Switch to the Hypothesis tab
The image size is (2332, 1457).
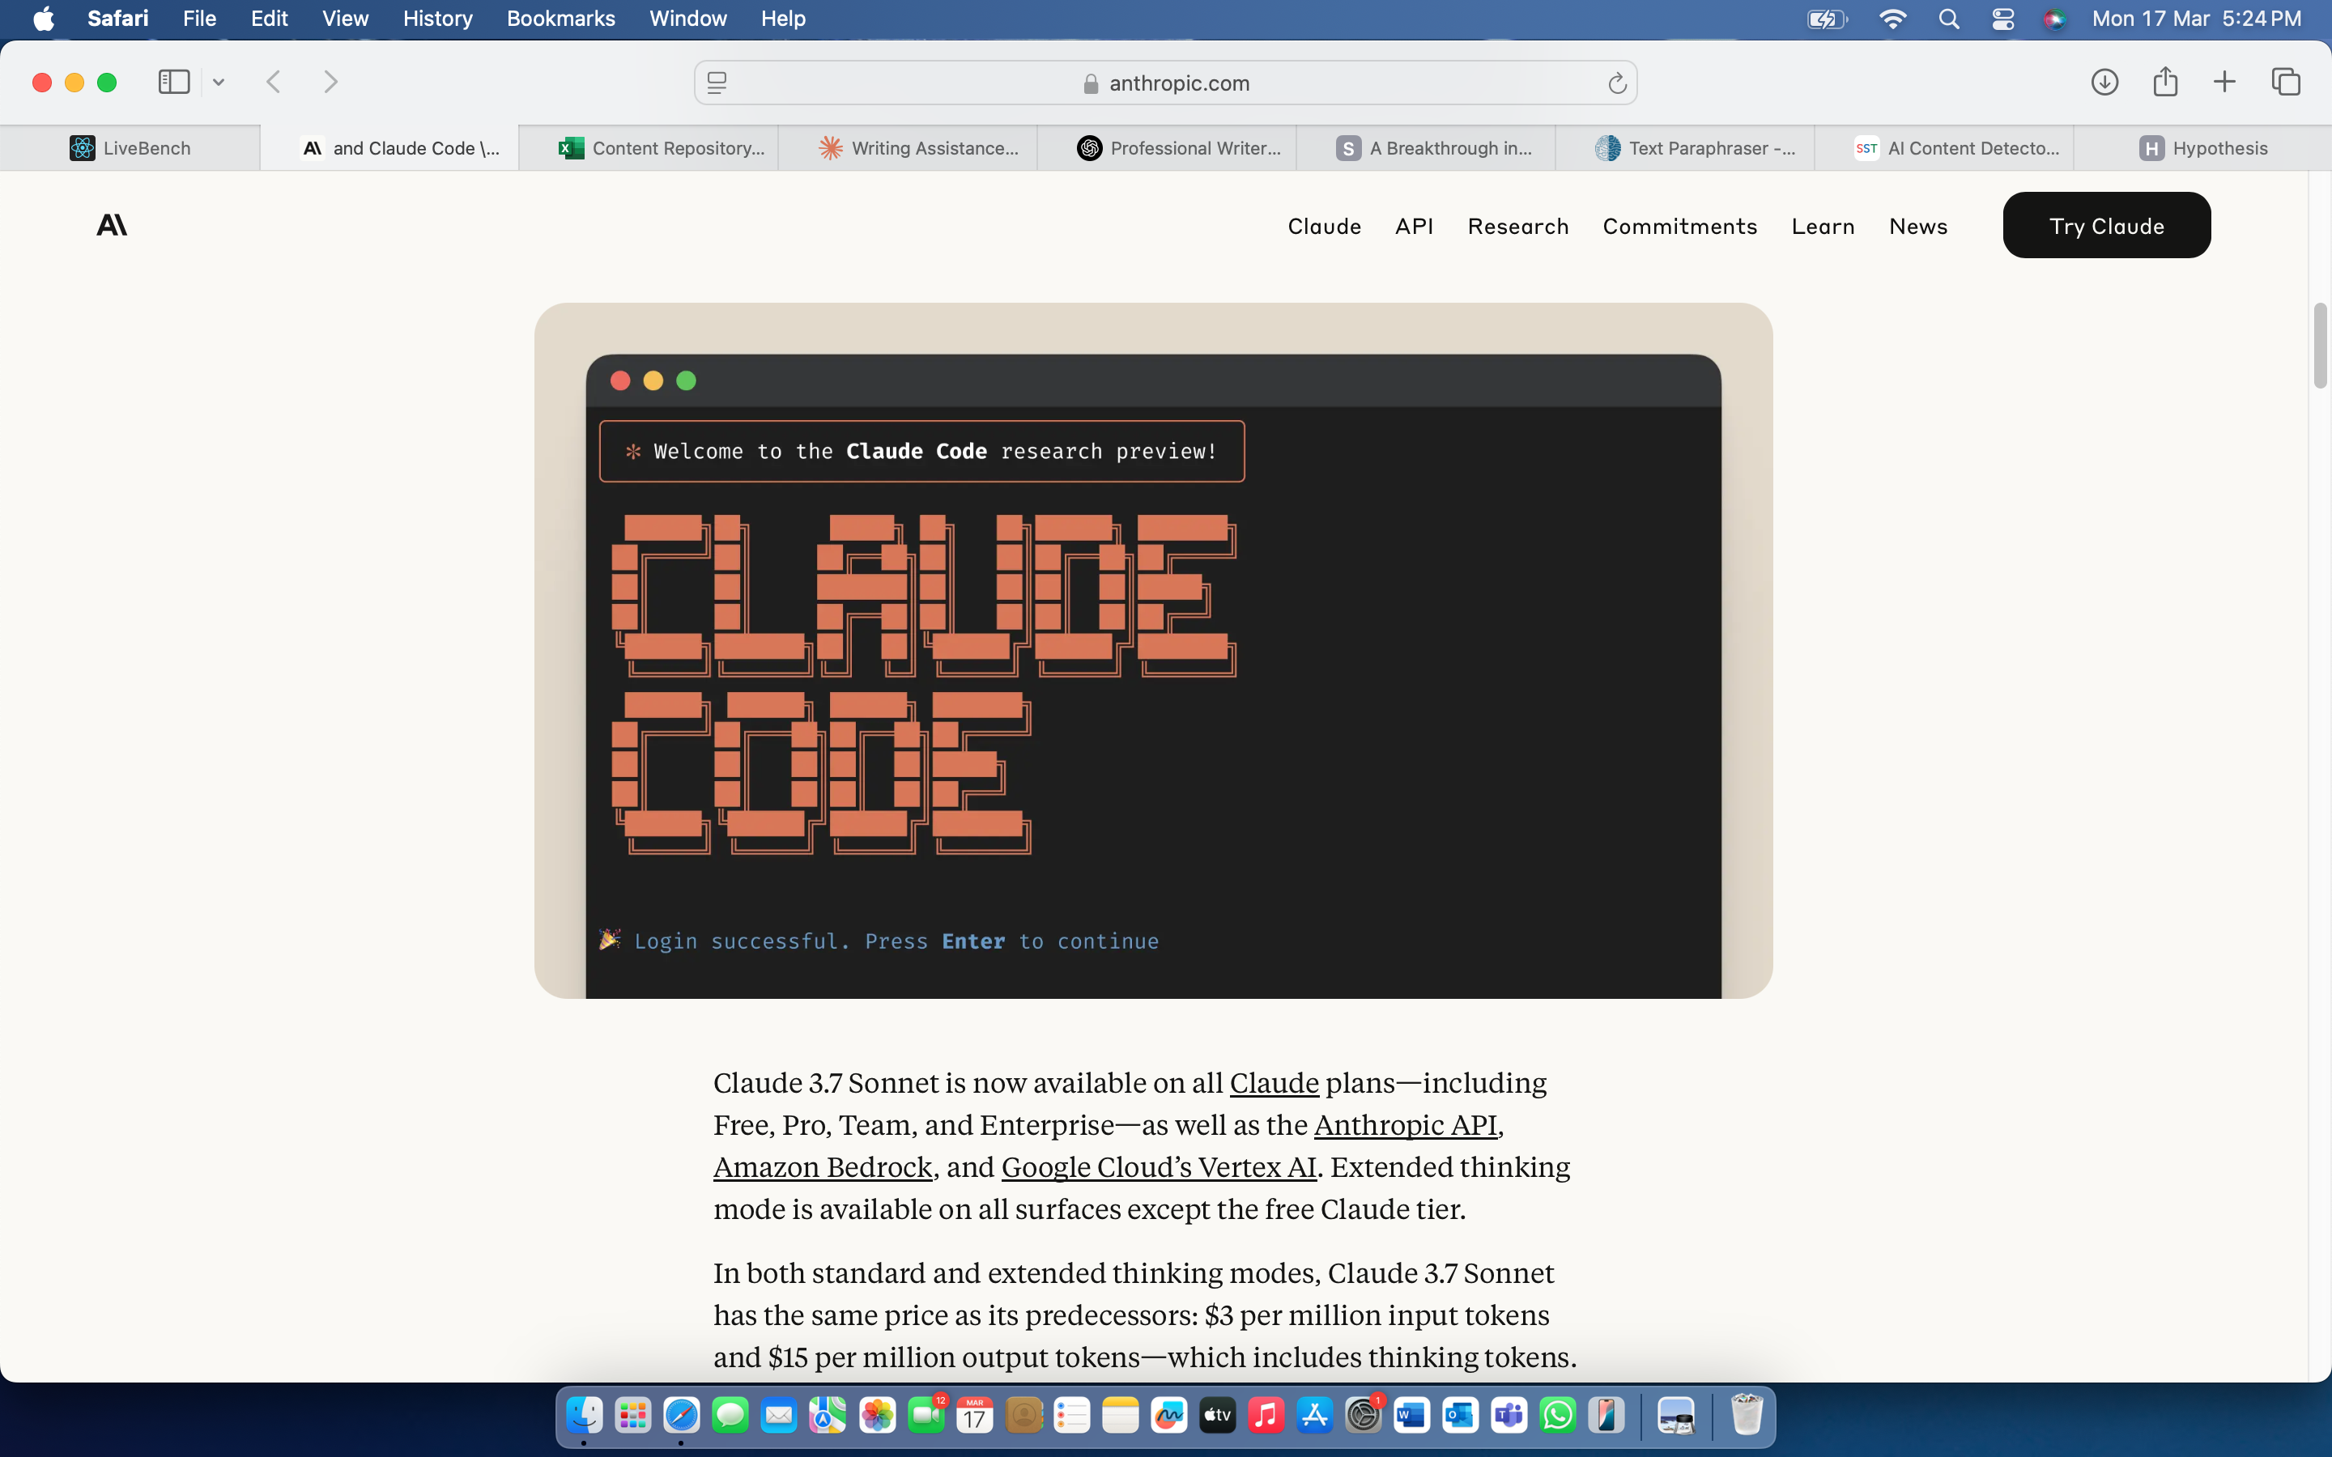(x=2203, y=147)
